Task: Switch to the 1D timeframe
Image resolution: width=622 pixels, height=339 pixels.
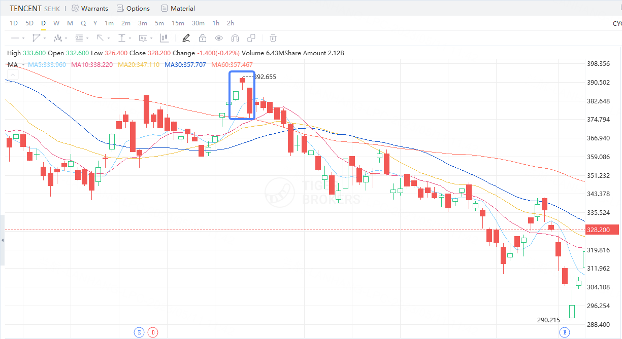Action: coord(14,23)
